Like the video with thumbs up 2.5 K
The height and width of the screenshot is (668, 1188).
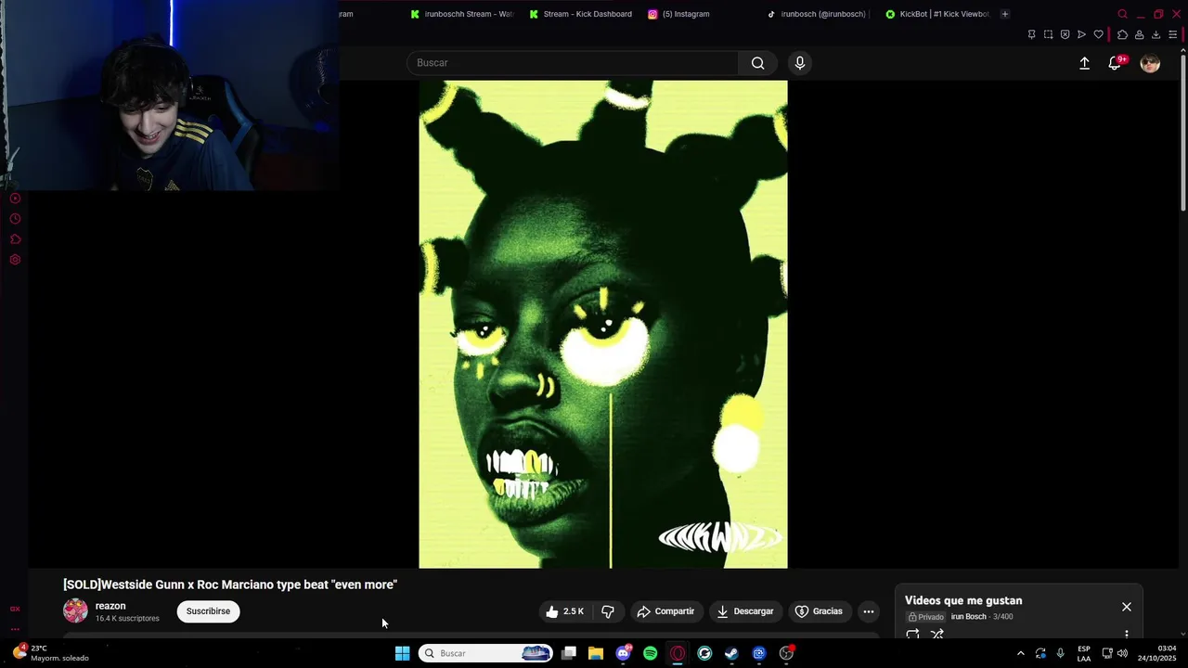564,611
